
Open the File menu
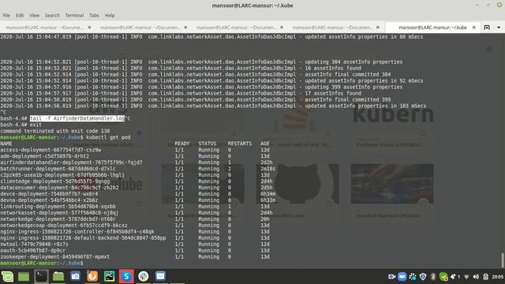click(6, 16)
